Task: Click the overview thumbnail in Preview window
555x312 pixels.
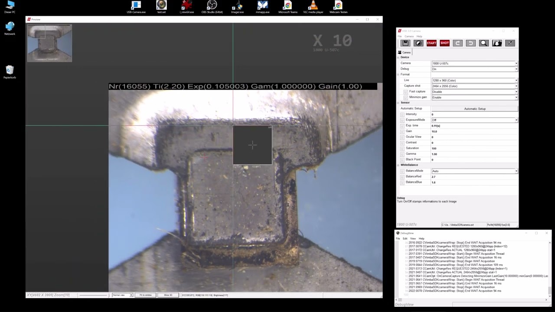Action: 49,43
